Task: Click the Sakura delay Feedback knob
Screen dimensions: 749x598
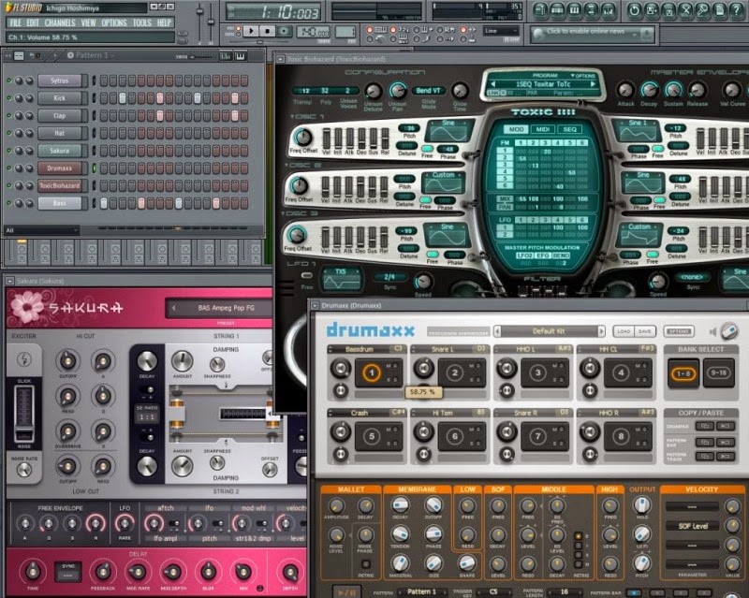Action: 102,571
